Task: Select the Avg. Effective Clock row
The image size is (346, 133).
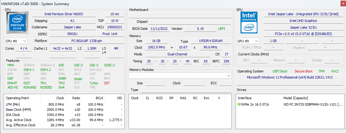Action: [64, 125]
